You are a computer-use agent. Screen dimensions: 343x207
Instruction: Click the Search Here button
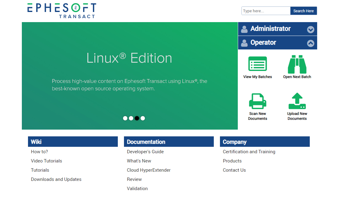pyautogui.click(x=303, y=11)
